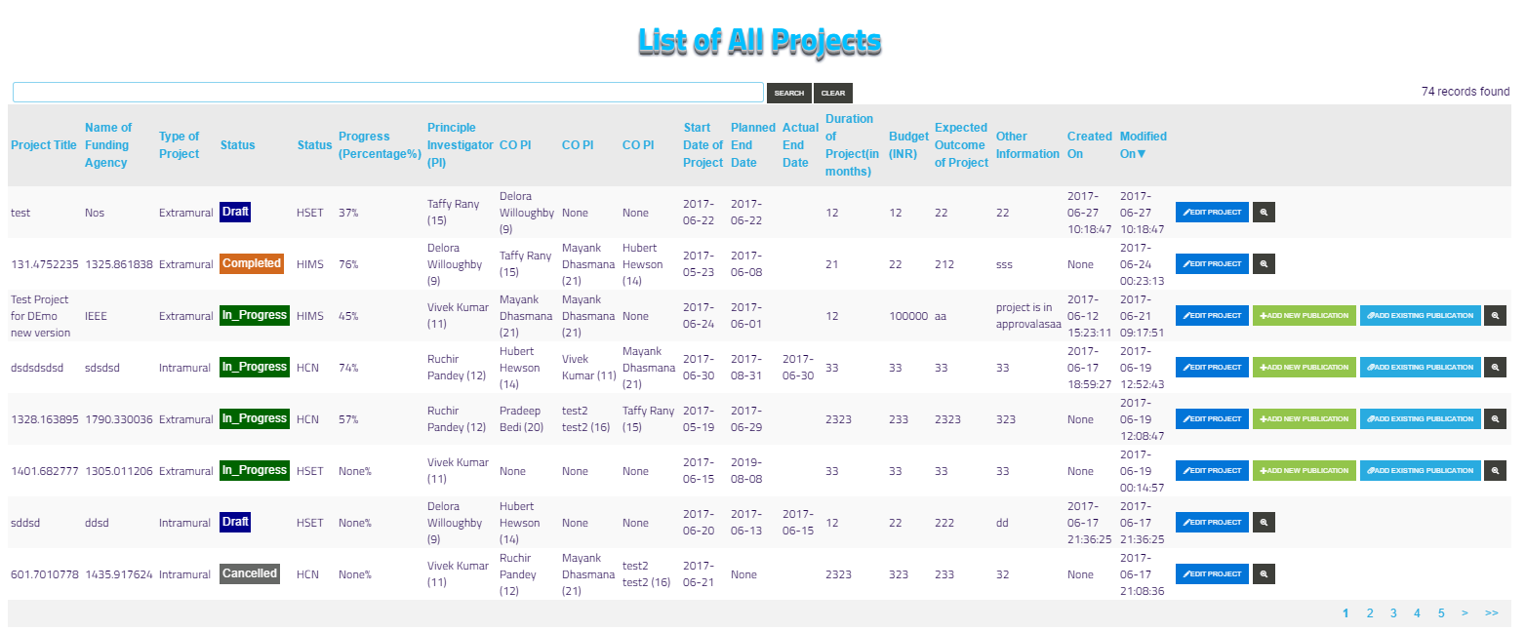This screenshot has height=631, width=1526.
Task: Click budget value 100000
Action: coord(908,316)
